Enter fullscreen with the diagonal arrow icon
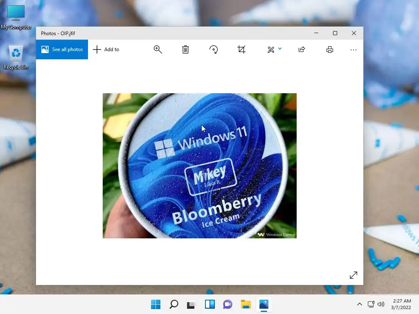Image resolution: width=419 pixels, height=314 pixels. pos(353,275)
